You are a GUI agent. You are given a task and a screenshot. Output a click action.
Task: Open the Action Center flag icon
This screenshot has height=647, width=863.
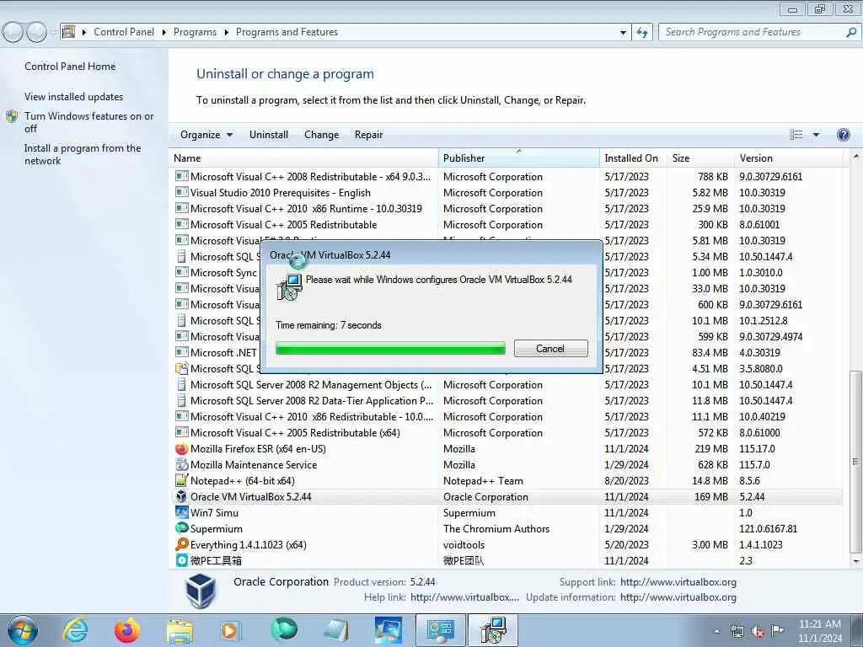coord(777,630)
